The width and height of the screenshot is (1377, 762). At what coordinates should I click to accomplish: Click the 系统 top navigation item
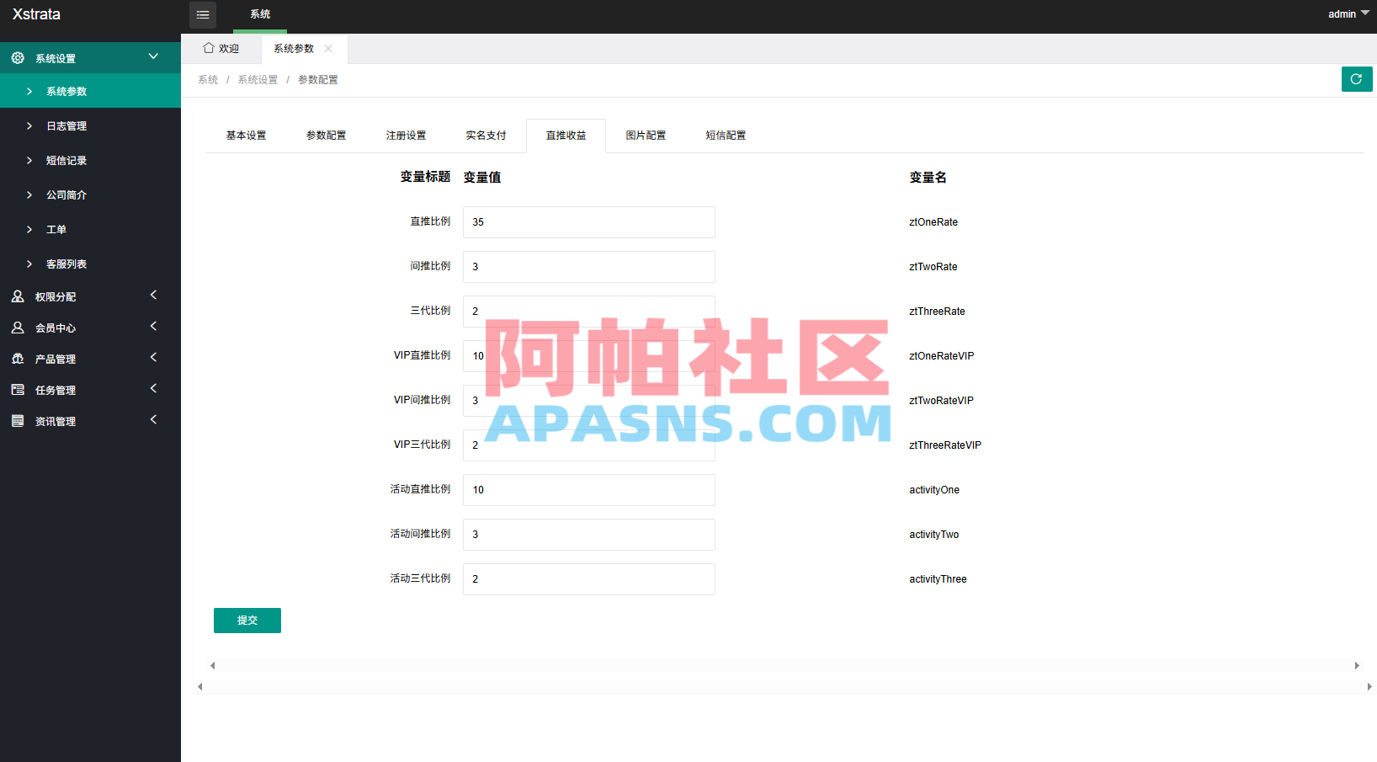click(260, 14)
